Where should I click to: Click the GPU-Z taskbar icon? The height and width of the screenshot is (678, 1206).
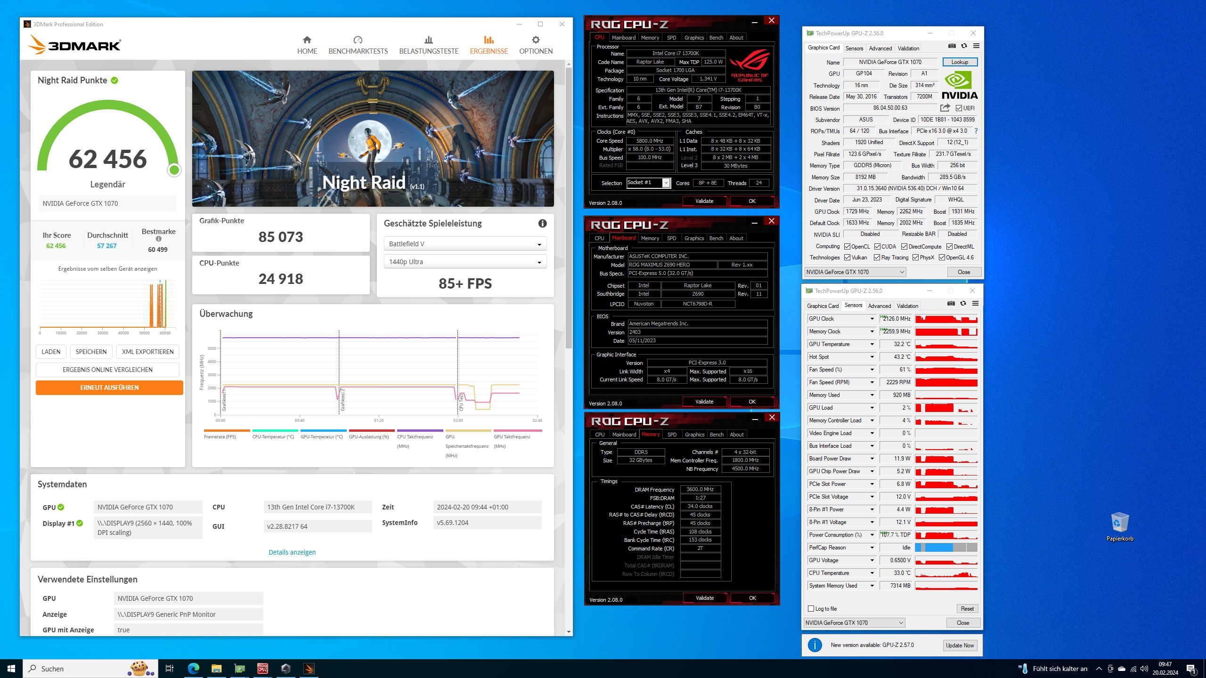tap(240, 669)
